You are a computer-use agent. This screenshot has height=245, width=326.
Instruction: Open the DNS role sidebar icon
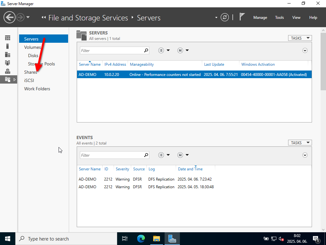(8, 71)
